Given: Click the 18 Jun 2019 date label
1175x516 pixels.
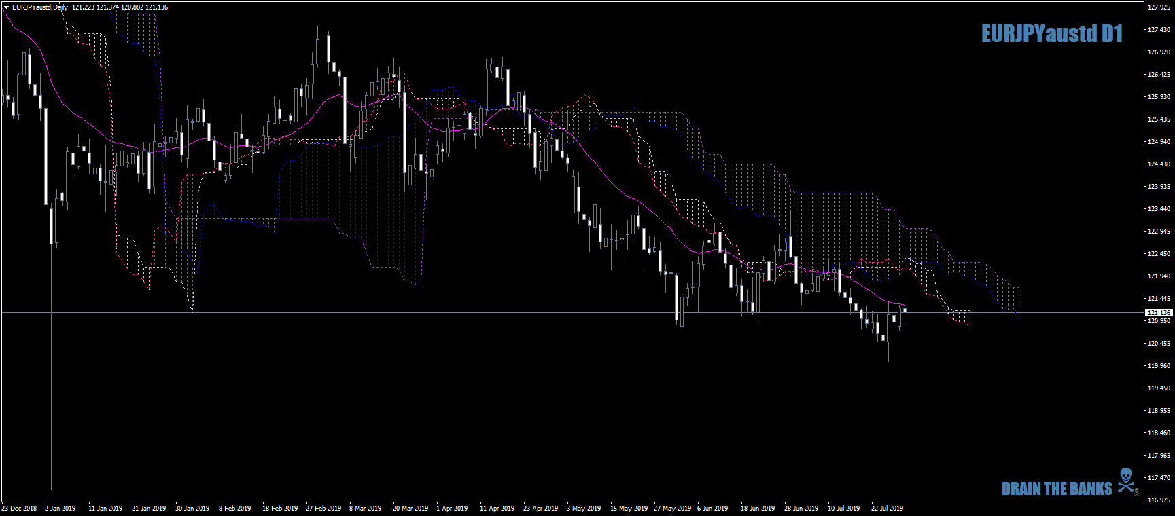Looking at the screenshot, I should click(x=758, y=509).
